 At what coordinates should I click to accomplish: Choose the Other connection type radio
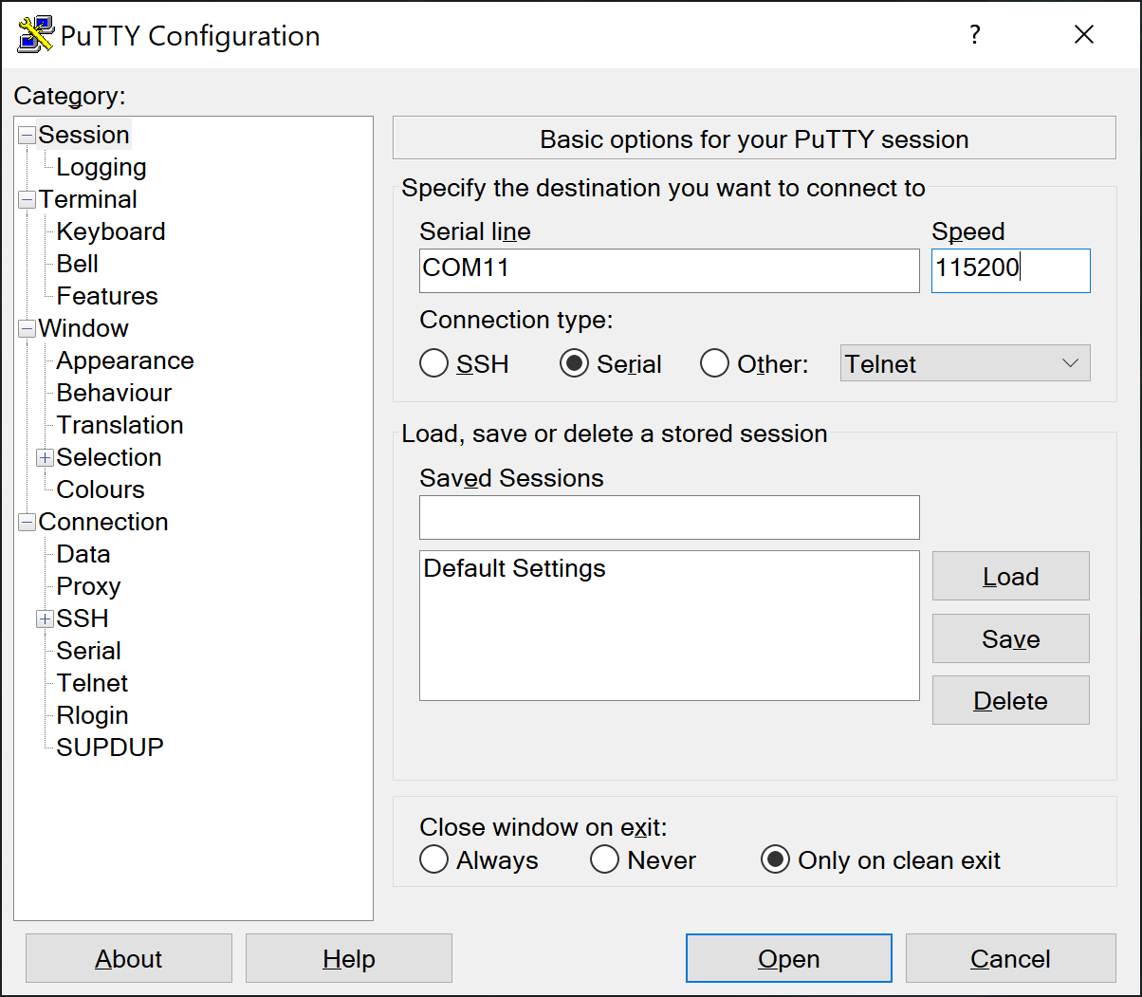[x=714, y=363]
